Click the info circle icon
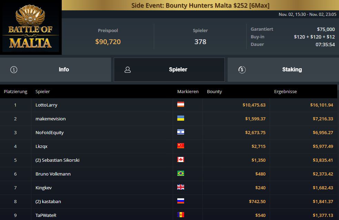Viewport: 339px width, 220px height. [14, 70]
